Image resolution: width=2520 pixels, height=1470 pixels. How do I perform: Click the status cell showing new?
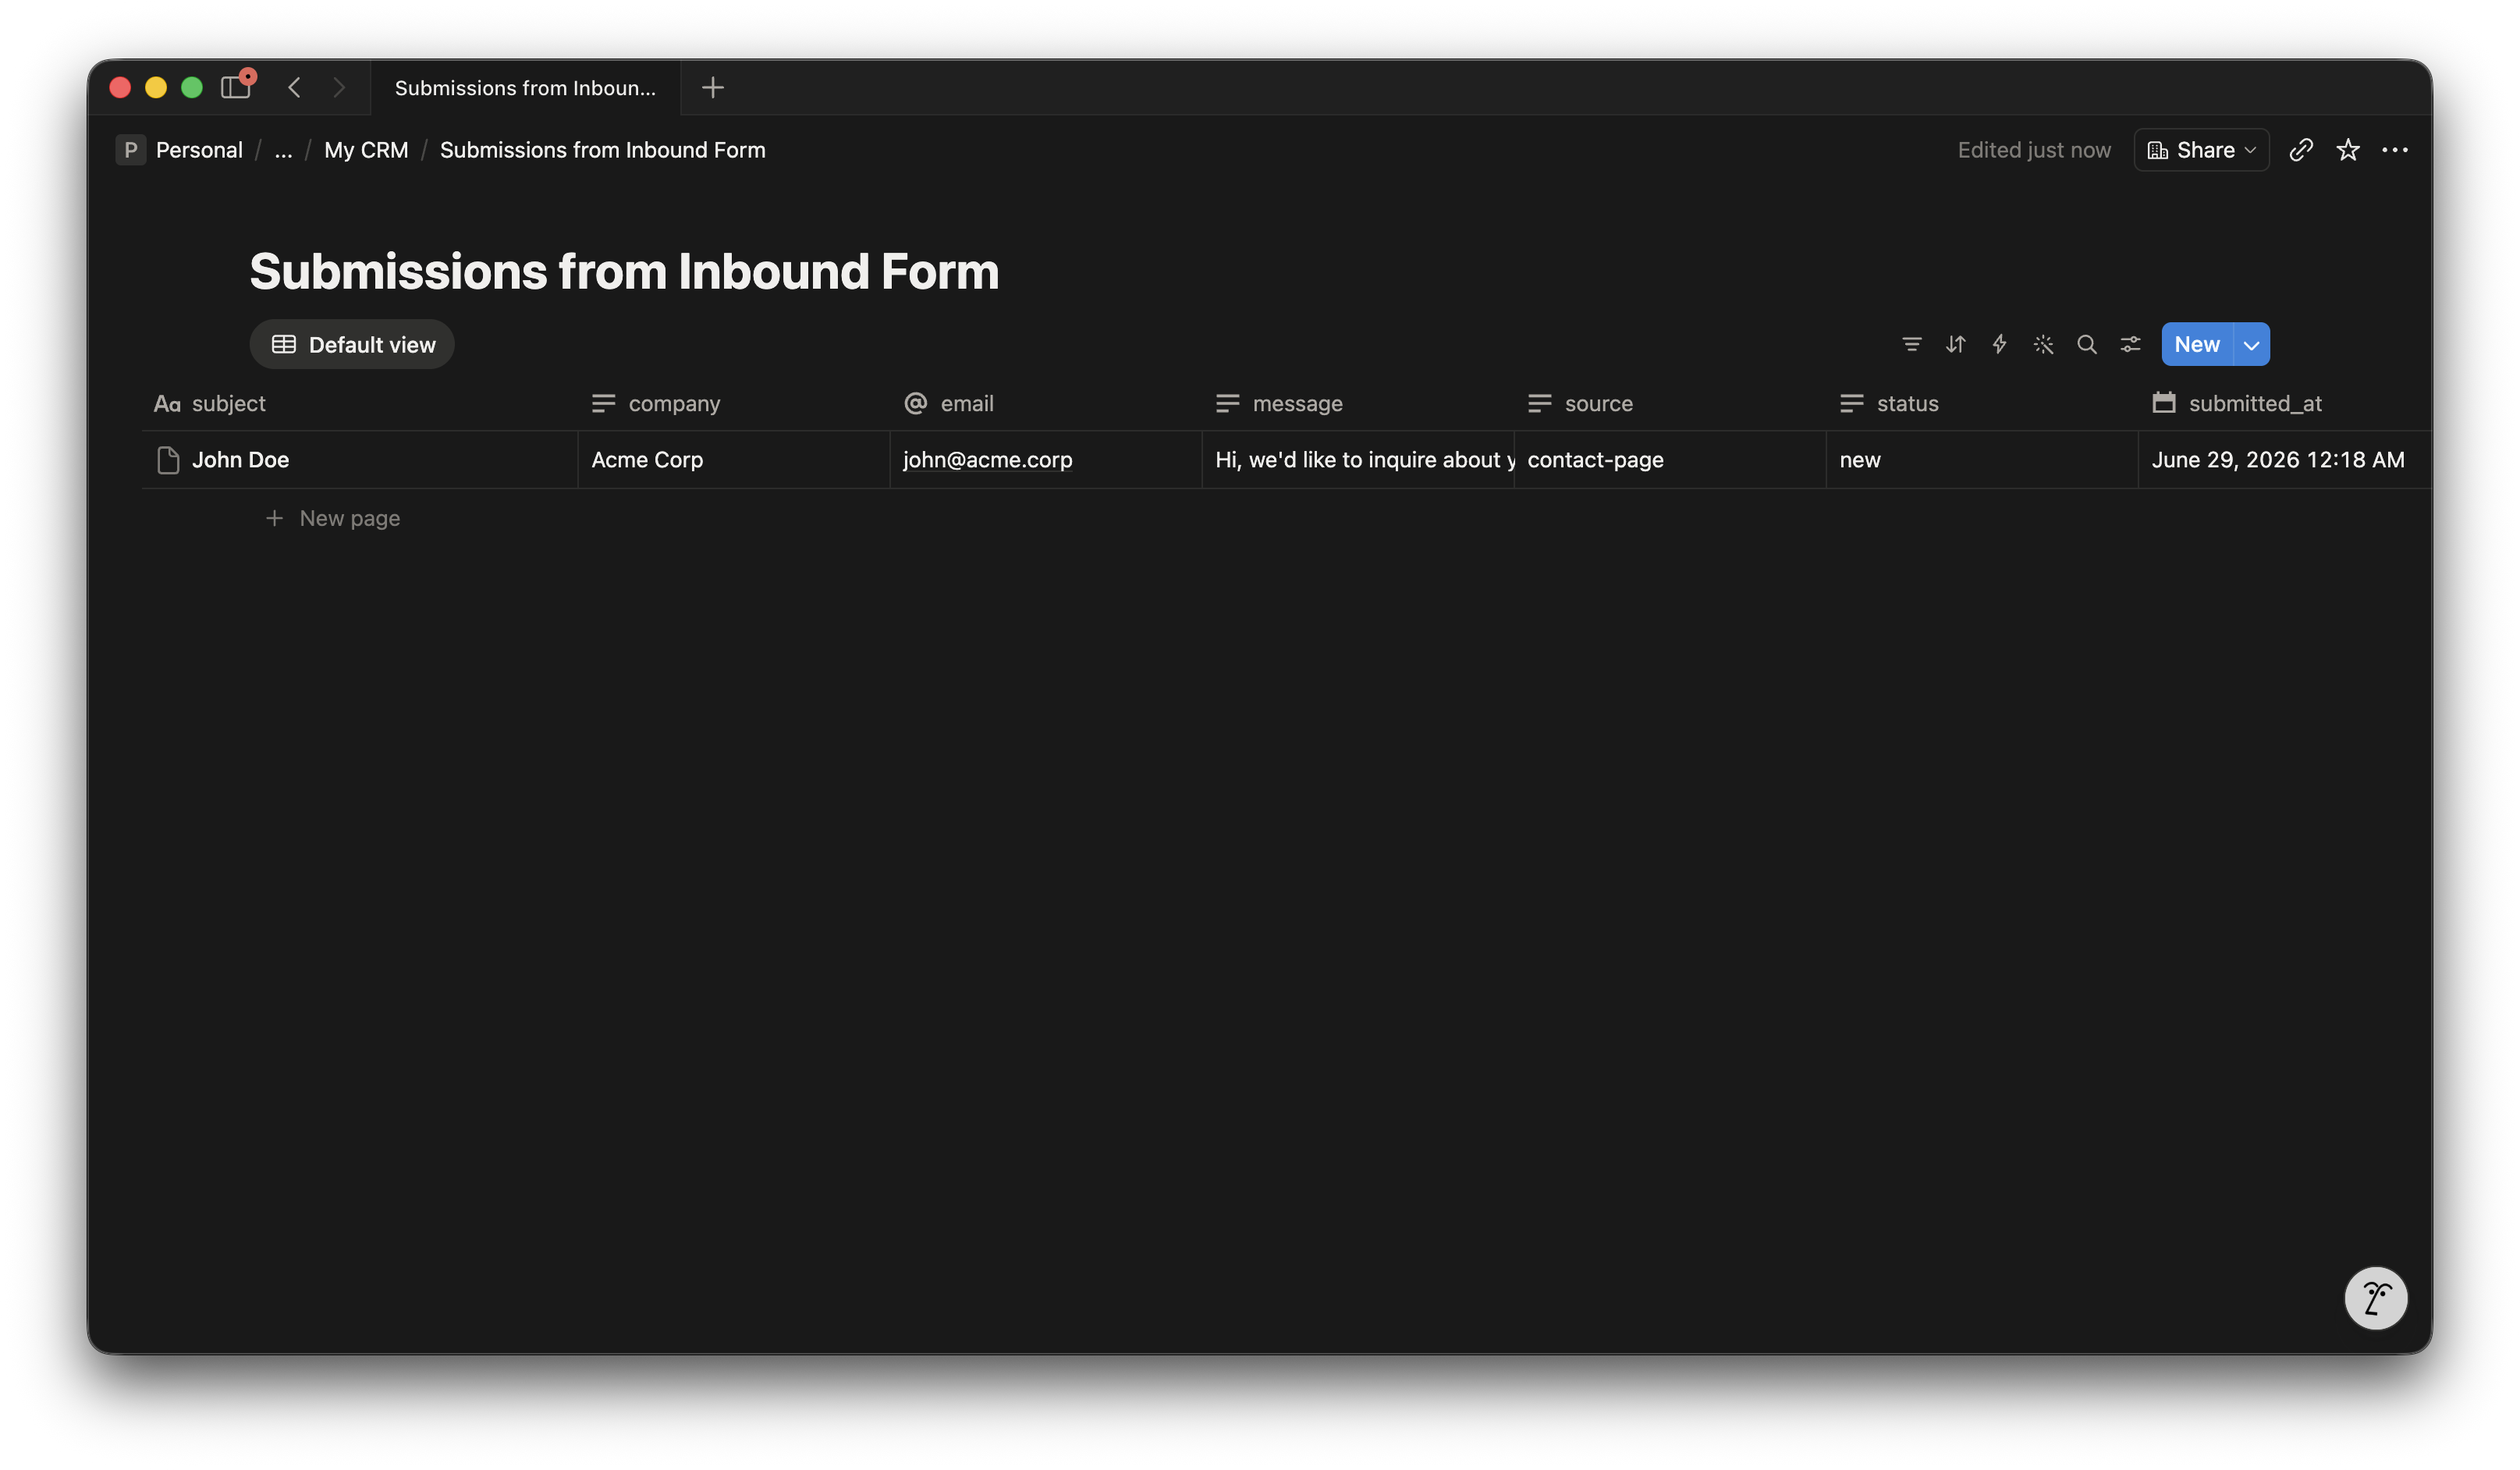pyautogui.click(x=1981, y=460)
